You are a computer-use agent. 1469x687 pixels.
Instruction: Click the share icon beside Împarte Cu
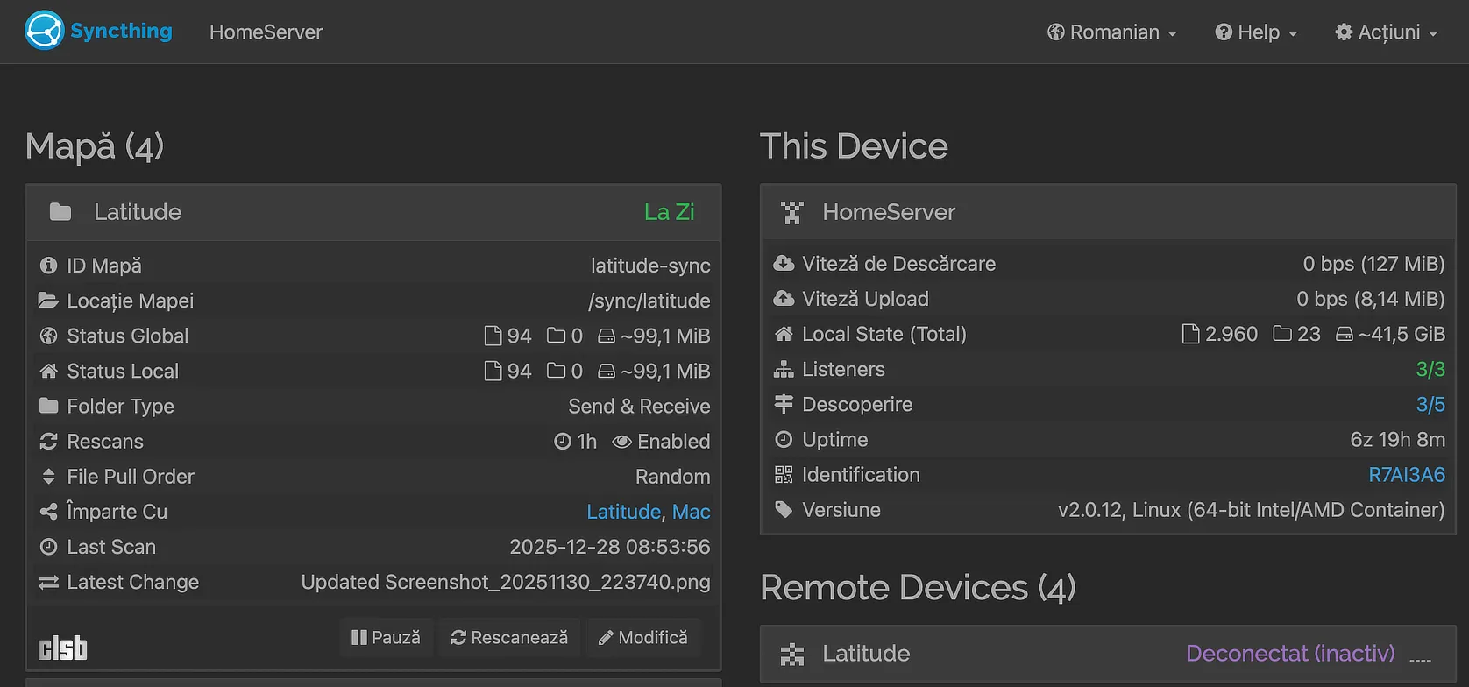(49, 512)
